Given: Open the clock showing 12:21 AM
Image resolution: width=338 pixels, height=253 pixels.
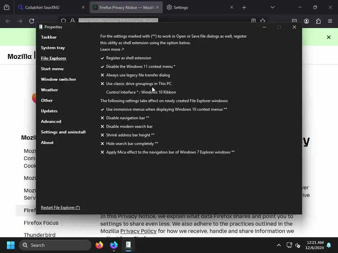Looking at the screenshot, I should [315, 245].
